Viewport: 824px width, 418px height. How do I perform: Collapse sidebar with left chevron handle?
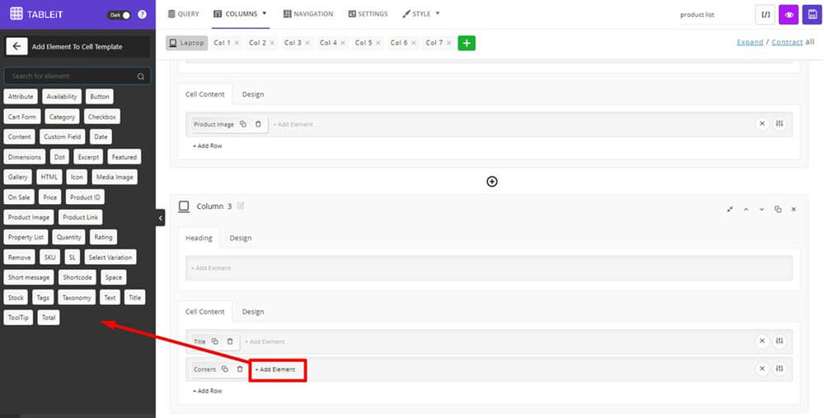click(161, 218)
